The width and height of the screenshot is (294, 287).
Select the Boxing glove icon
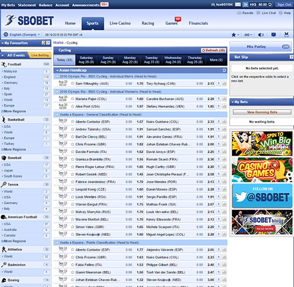coord(3,280)
